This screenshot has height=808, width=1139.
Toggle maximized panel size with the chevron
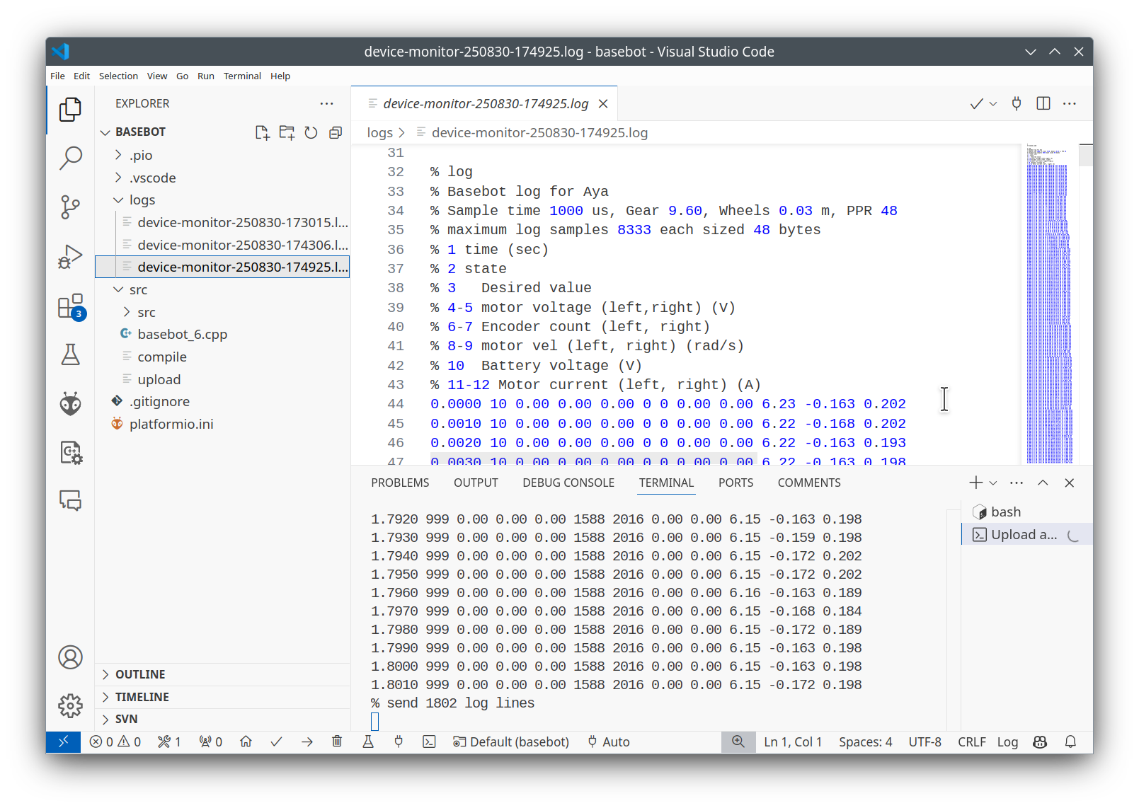point(1043,483)
